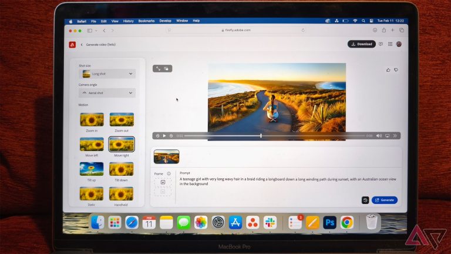Open the History menu

coord(128,21)
